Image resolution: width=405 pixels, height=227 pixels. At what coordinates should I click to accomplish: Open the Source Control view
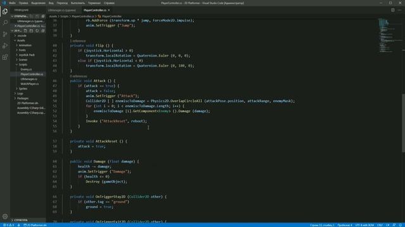[5, 34]
